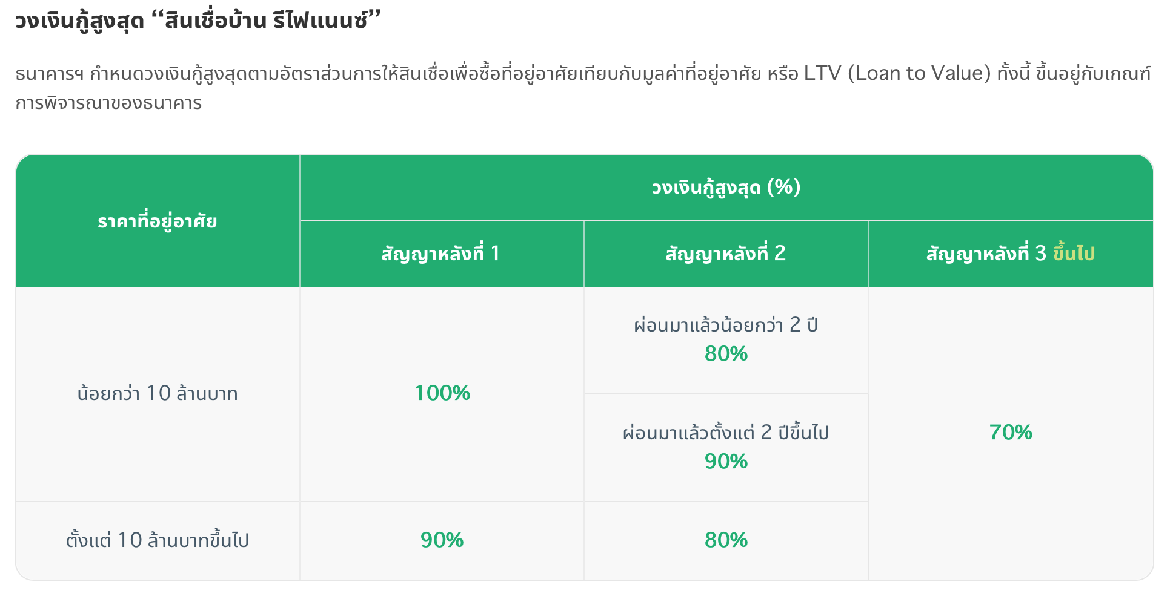Click the 90% under ผ่อนมาแล้วตั้งแต่ 2 ปีขึ้นไป
Image resolution: width=1173 pixels, height=599 pixels.
pyautogui.click(x=726, y=462)
